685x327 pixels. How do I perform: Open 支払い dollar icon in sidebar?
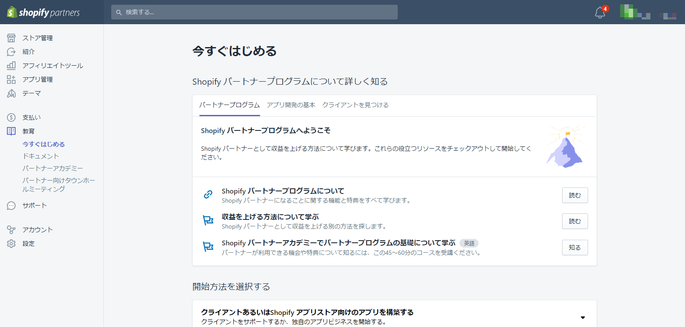11,117
